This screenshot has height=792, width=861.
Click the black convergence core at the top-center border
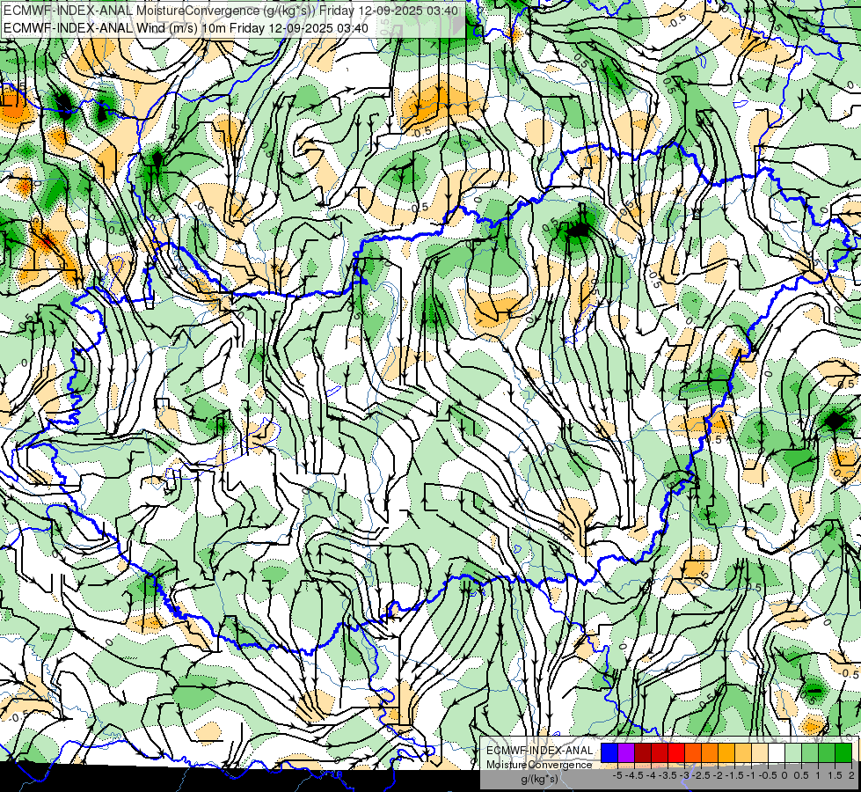pos(577,228)
